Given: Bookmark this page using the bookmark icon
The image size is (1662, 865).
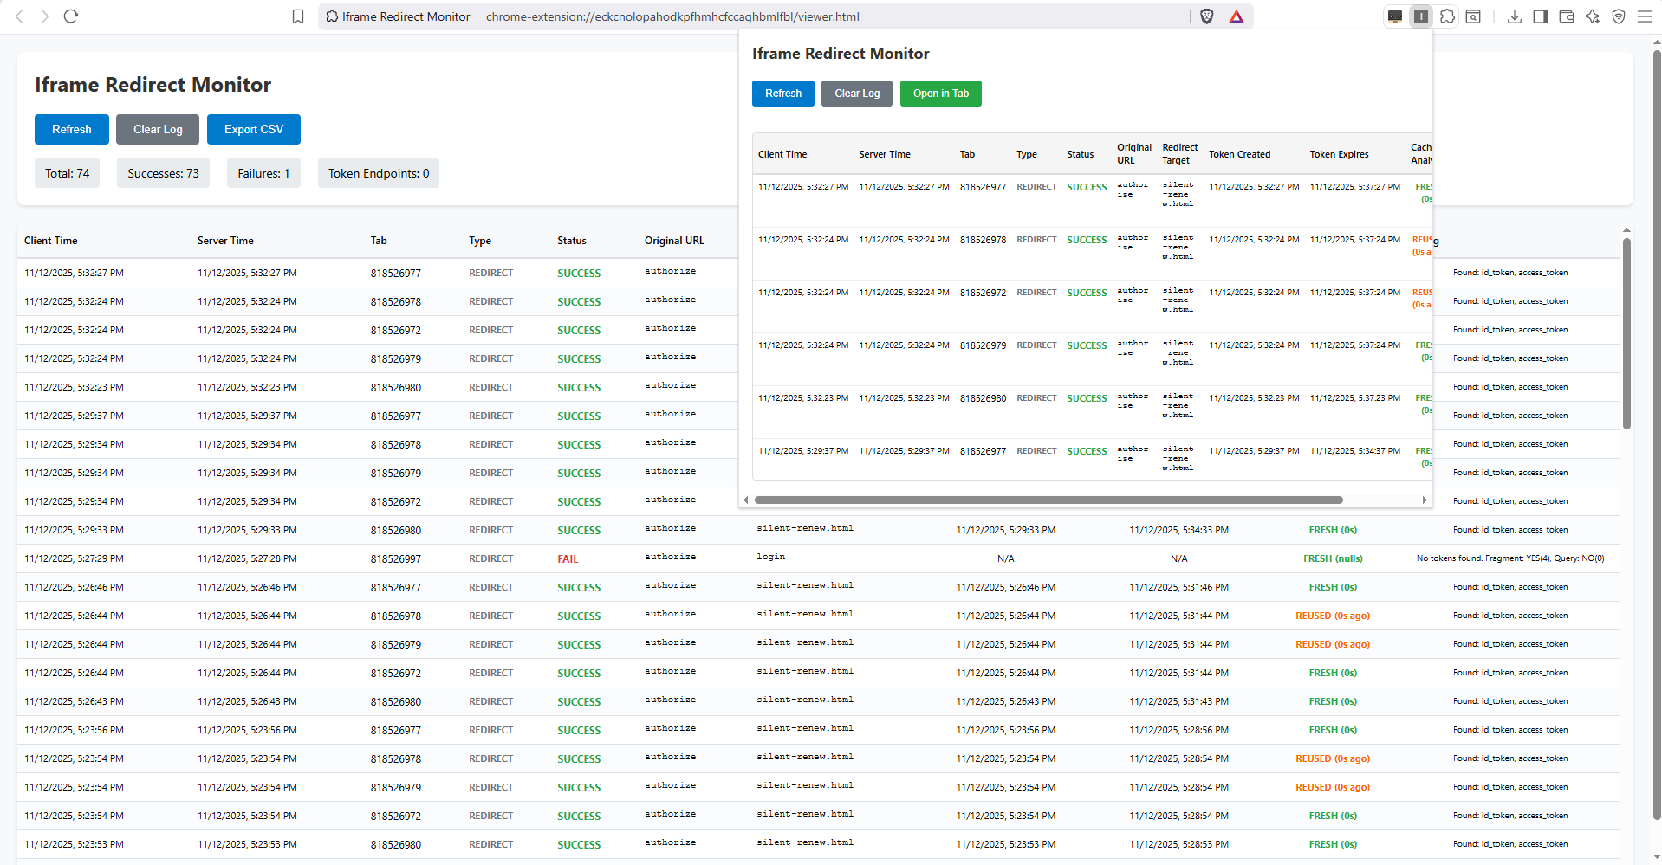Looking at the screenshot, I should tap(298, 16).
